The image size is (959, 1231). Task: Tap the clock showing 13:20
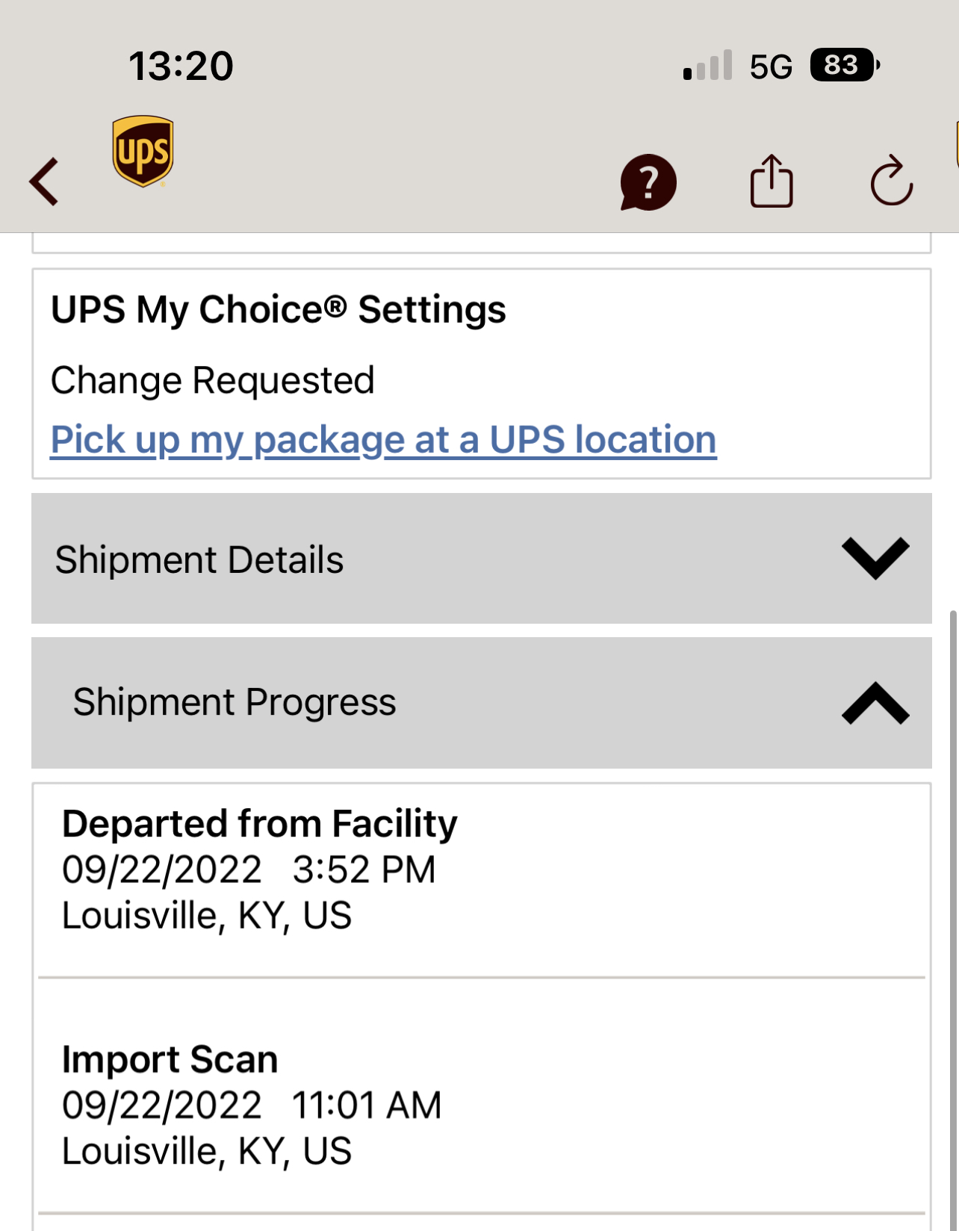point(181,66)
